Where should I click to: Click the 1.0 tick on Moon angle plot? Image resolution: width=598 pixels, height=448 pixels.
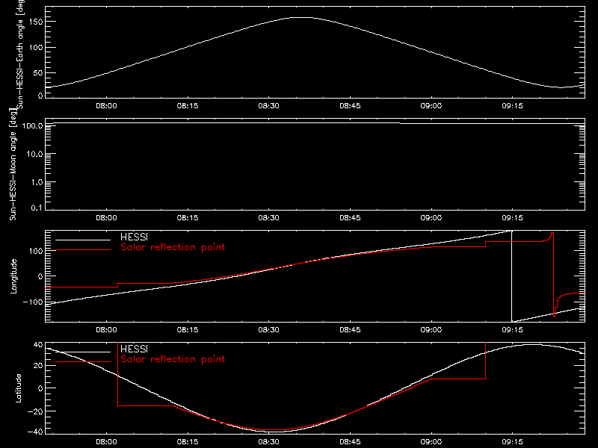[x=37, y=182]
